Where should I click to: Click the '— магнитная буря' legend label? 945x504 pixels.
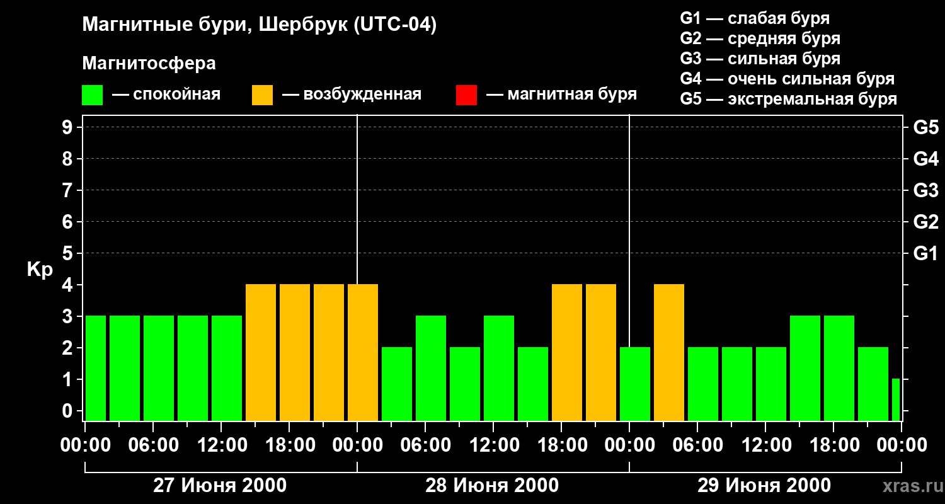[x=562, y=94]
